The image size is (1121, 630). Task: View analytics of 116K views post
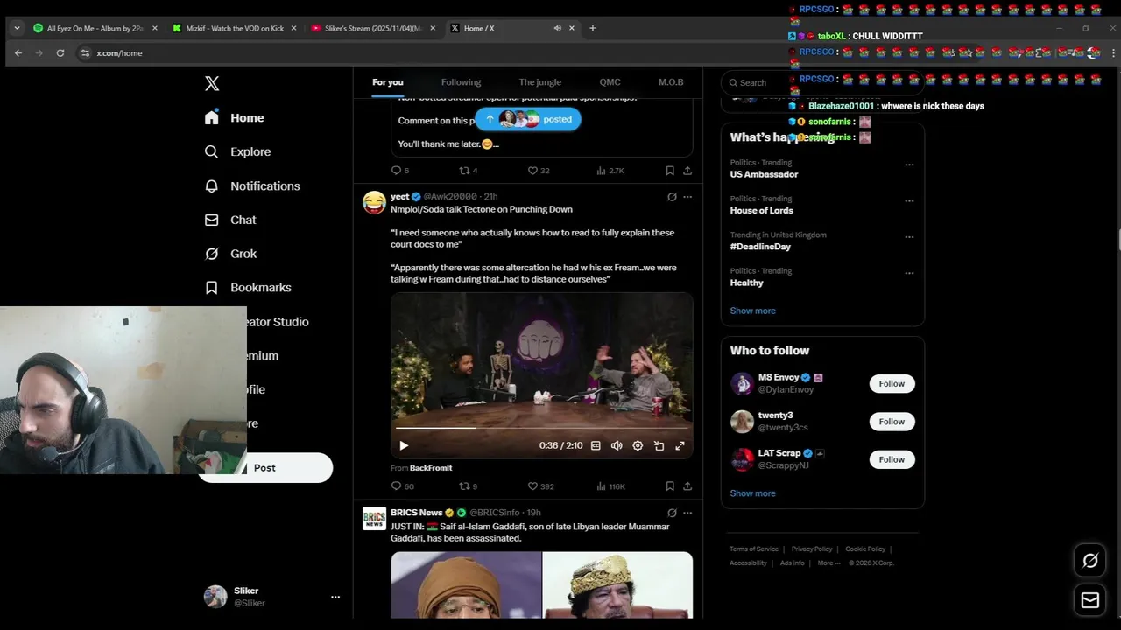click(x=611, y=486)
